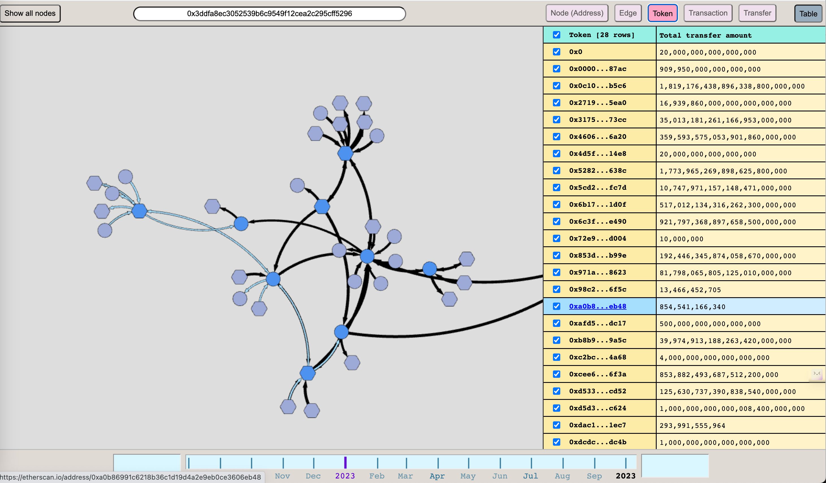Screen dimensions: 826x483
Task: Click the right timeline range handle box
Action: [x=675, y=466]
